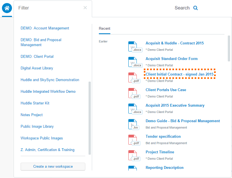
Task: Create a new workspace button
Action: [53, 167]
